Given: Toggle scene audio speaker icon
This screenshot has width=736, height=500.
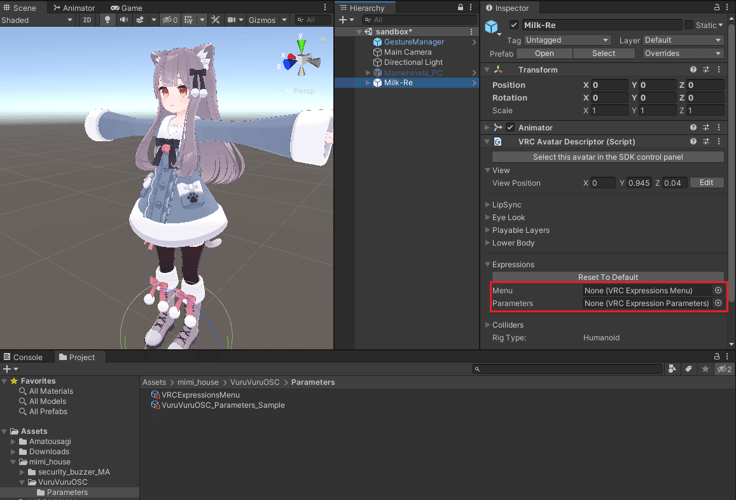Looking at the screenshot, I should [x=124, y=20].
